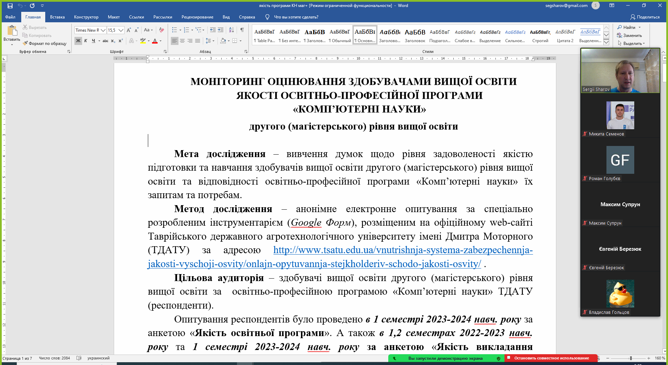Click Sergii Sharov's video thumbnail
The image size is (668, 365).
620,71
